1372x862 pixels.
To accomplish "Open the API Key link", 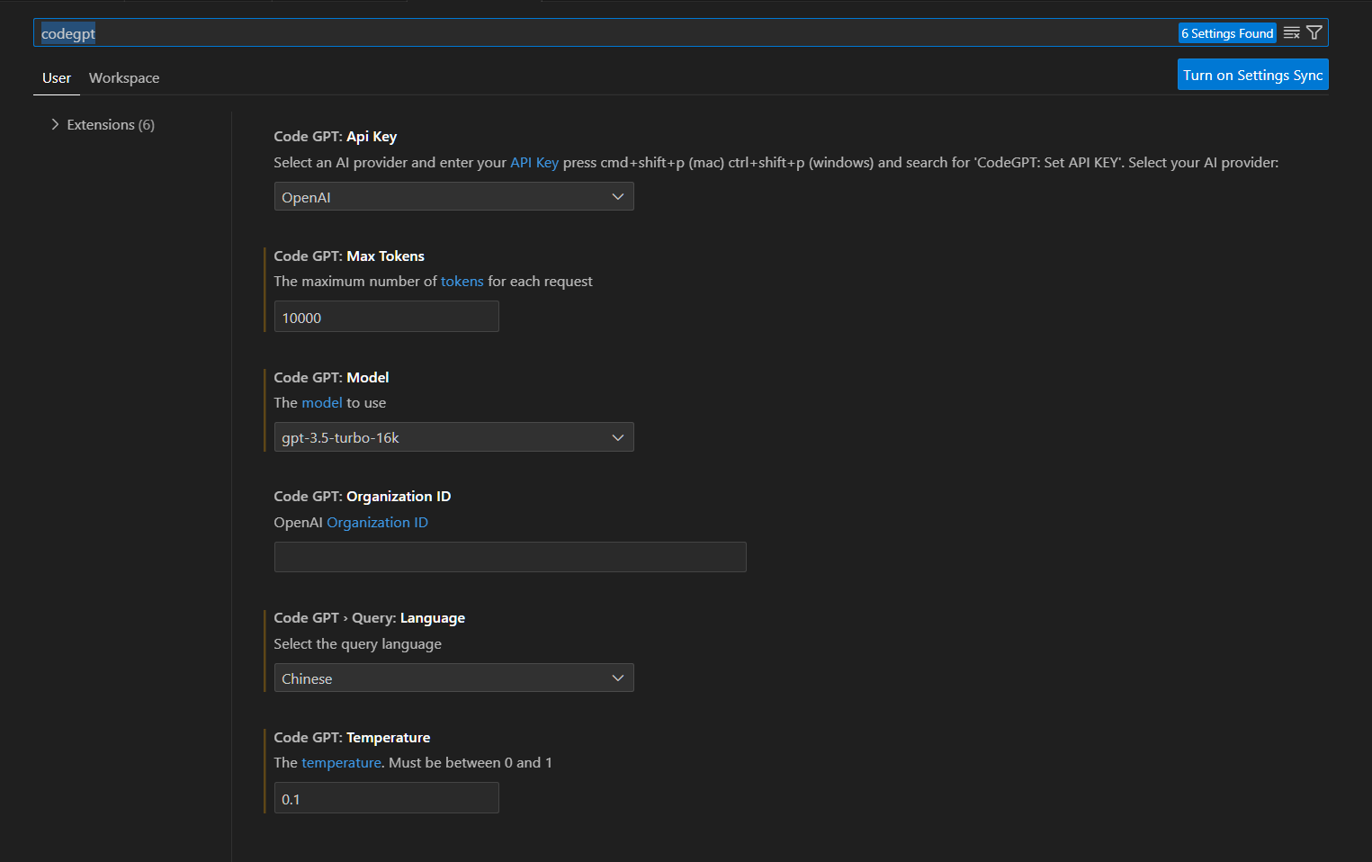I will [534, 163].
